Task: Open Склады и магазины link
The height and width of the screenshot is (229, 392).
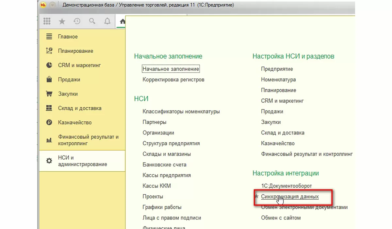Action: [167, 154]
